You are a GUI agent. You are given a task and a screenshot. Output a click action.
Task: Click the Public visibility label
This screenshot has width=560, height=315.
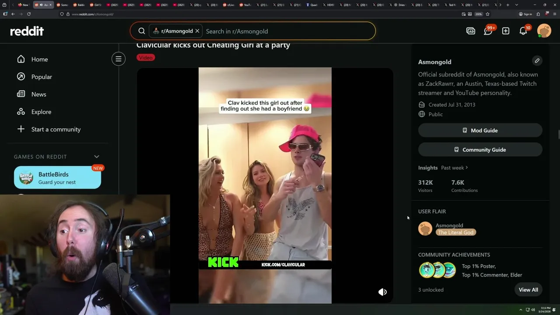[x=436, y=114]
